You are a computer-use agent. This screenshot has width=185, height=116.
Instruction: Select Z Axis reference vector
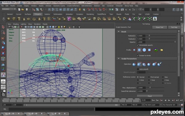click(x=163, y=80)
